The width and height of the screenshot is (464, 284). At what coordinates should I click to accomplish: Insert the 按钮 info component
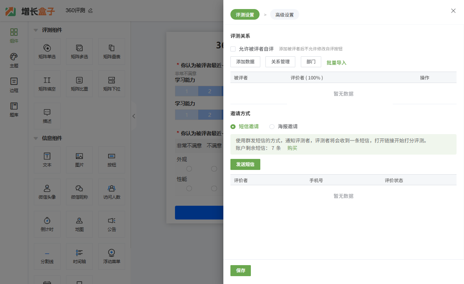[112, 160]
